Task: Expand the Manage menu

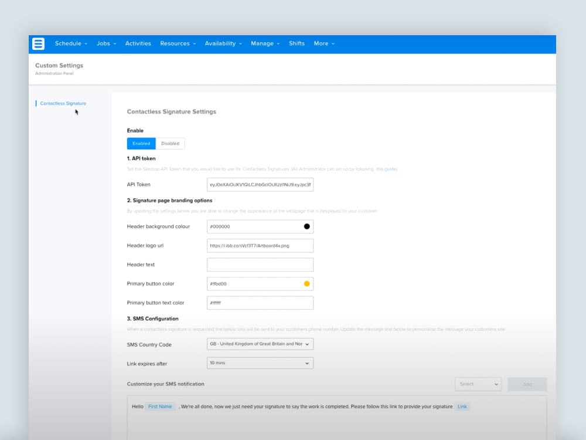Action: pyautogui.click(x=265, y=44)
